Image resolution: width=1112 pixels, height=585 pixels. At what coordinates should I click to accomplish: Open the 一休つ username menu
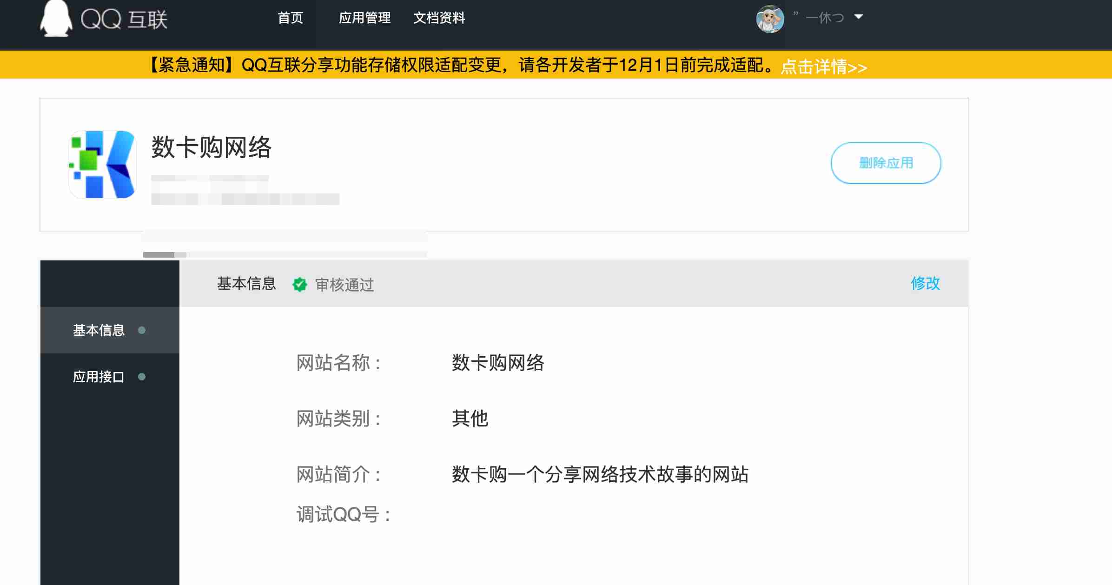825,18
